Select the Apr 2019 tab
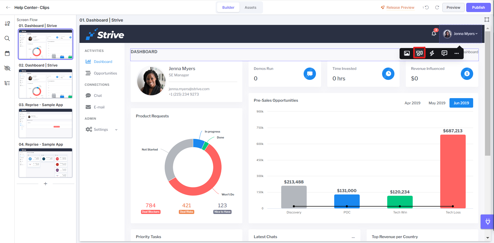494x243 pixels. tap(412, 103)
